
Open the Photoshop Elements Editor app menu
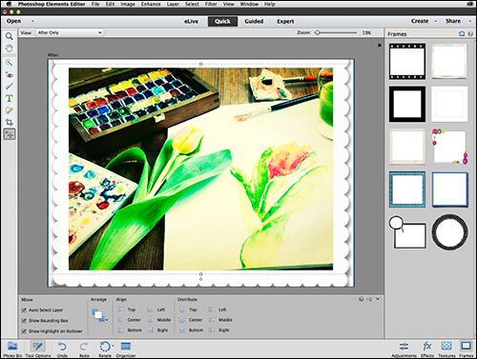pyautogui.click(x=52, y=4)
